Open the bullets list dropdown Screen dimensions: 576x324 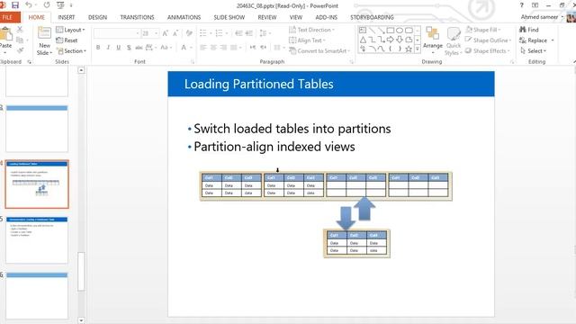[x=211, y=33]
